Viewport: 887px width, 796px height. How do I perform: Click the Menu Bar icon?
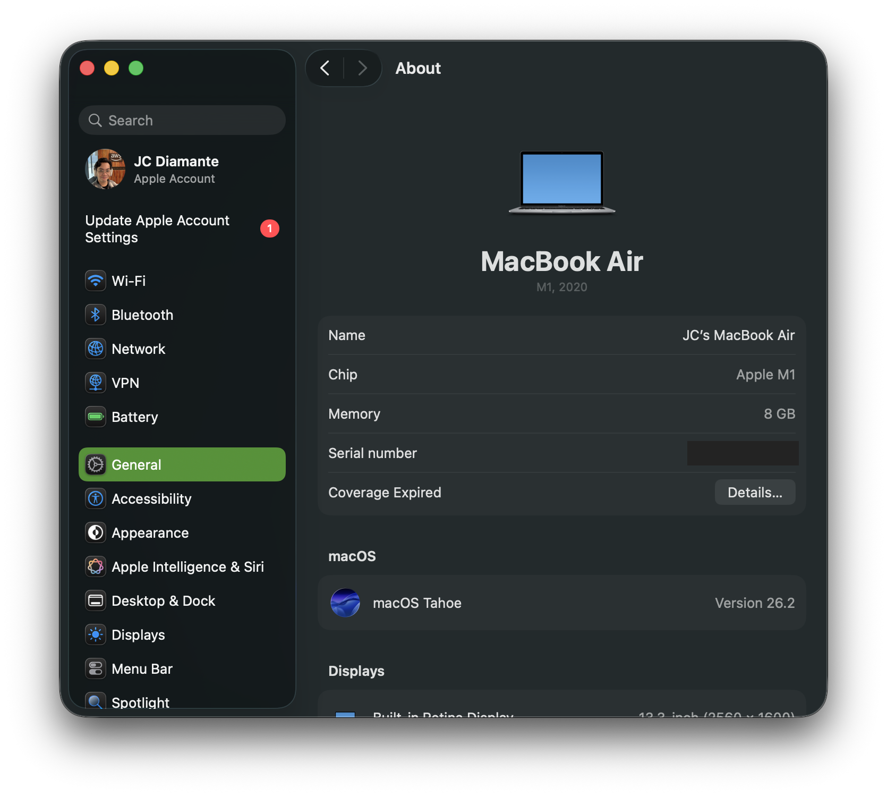[96, 668]
